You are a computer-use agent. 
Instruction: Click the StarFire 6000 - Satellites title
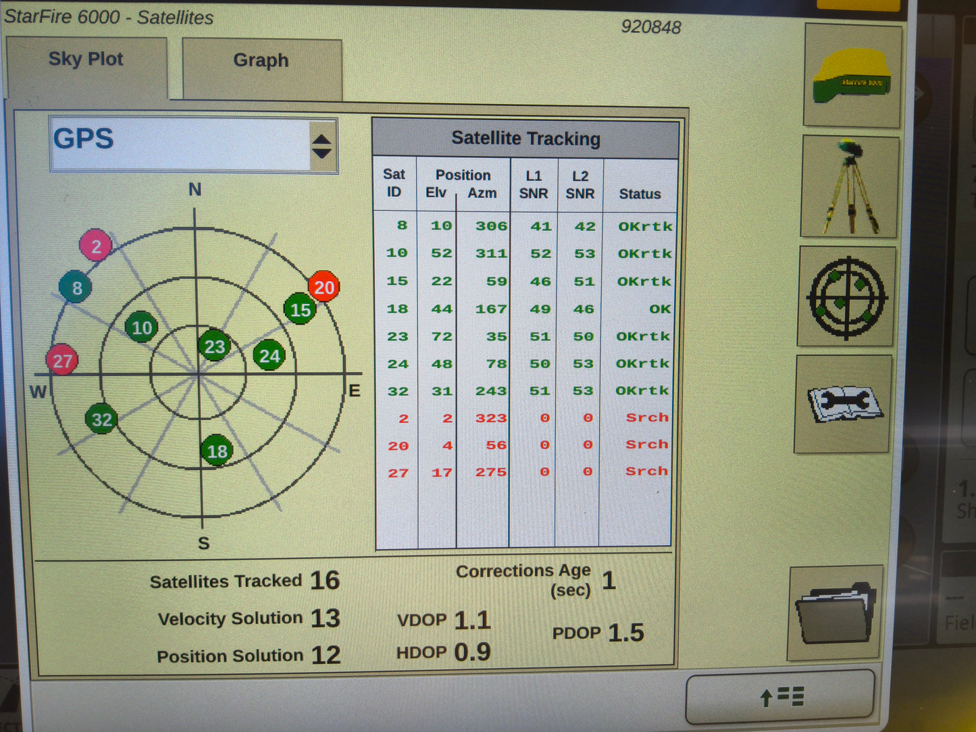tap(109, 17)
